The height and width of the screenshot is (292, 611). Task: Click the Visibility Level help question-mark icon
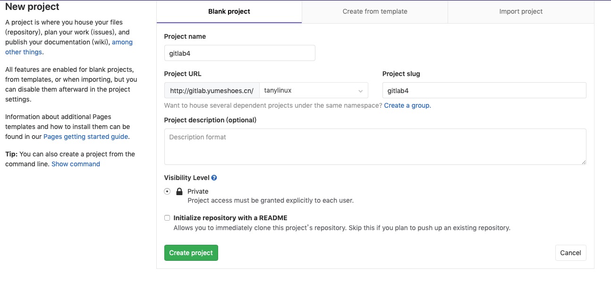click(214, 178)
